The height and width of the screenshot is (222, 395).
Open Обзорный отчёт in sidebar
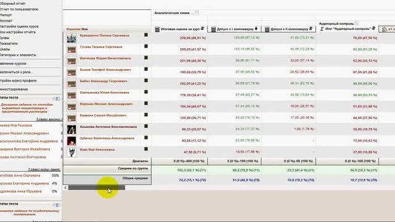[12, 4]
